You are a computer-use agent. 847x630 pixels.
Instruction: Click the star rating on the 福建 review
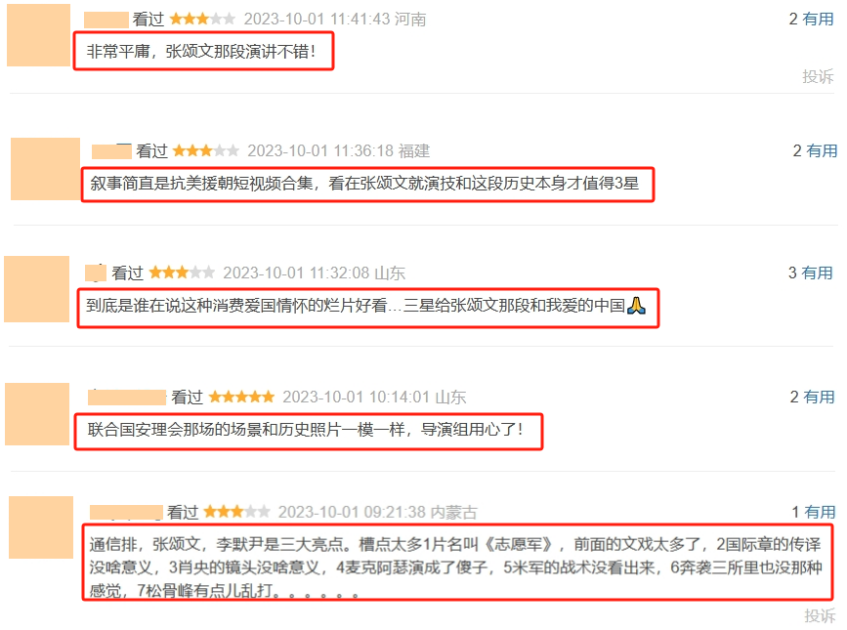206,151
